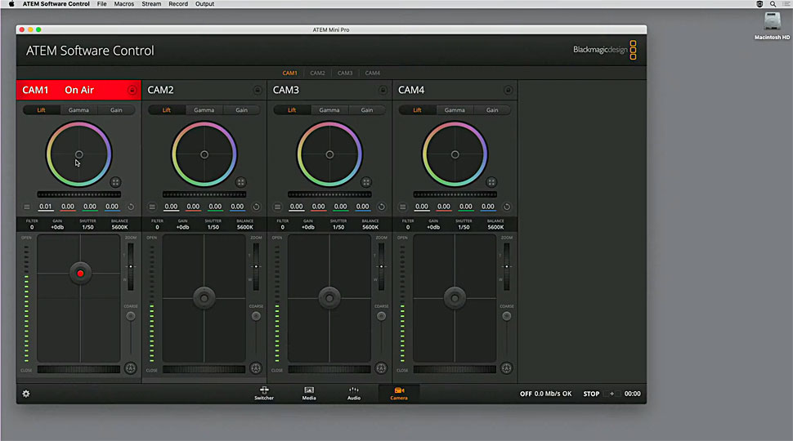Screen dimensions: 793x441
Task: Open CAM1 white balance 5600K setting
Action: point(120,225)
